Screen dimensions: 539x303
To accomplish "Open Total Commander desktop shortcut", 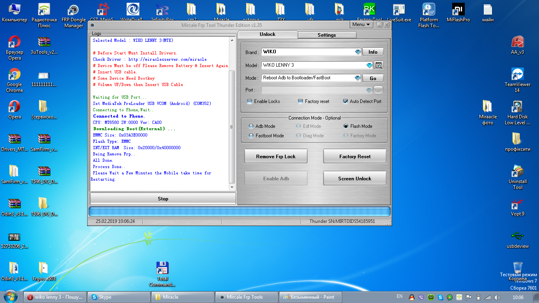I will [162, 274].
